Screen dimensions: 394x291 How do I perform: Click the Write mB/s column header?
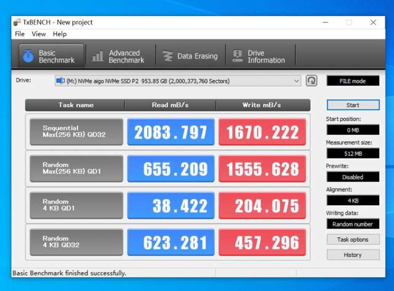point(263,105)
